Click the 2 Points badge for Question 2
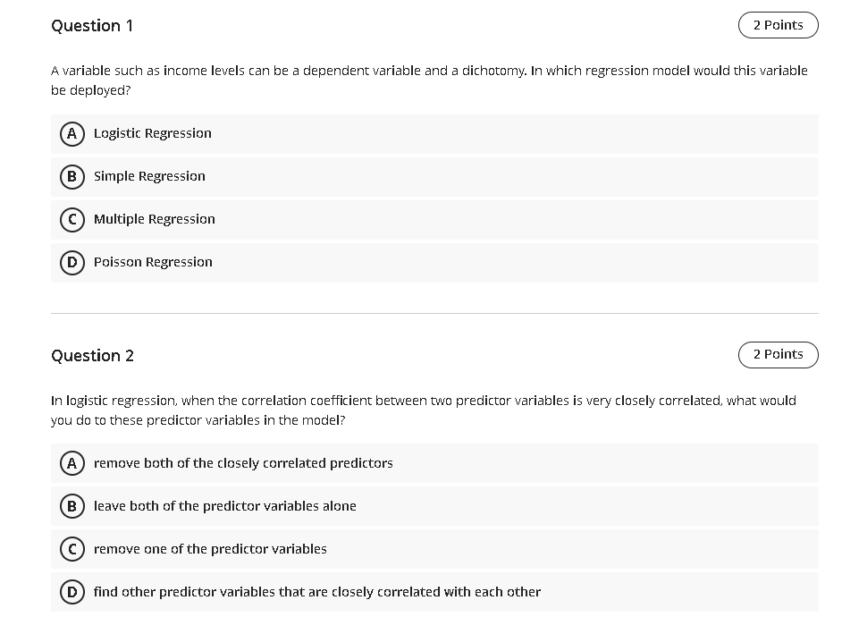Screen dimensions: 842x634 778,354
